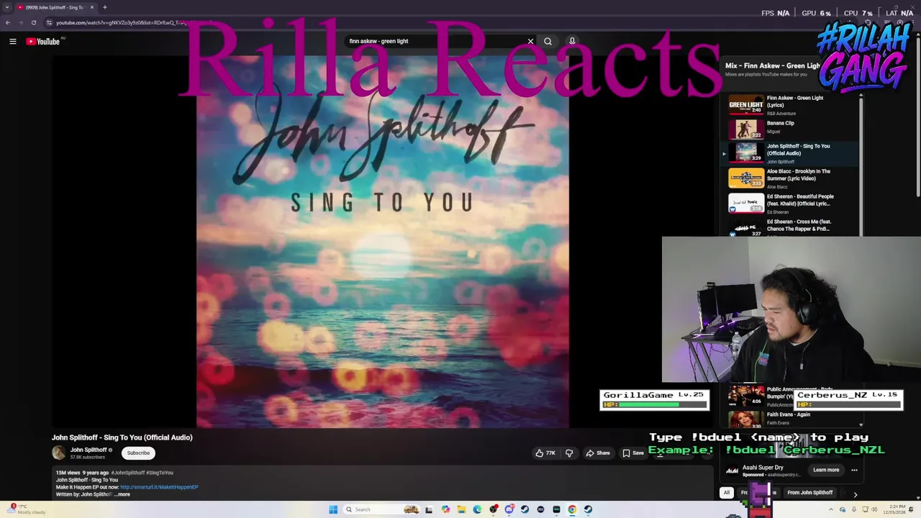Activate voice search microphone icon
Viewport: 921px width, 518px height.
click(x=572, y=41)
